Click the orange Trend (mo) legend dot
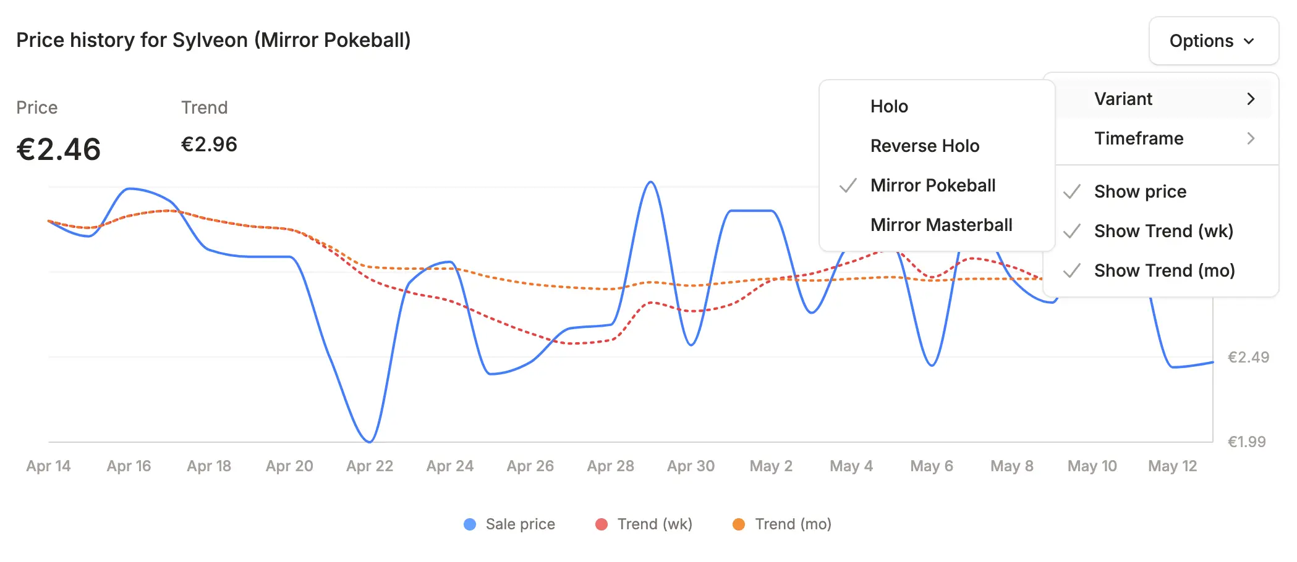The image size is (1297, 562). (x=739, y=524)
